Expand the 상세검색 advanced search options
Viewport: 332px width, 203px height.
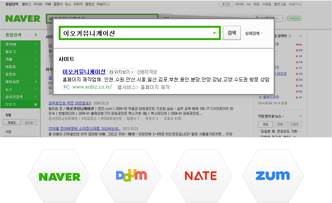(x=254, y=33)
